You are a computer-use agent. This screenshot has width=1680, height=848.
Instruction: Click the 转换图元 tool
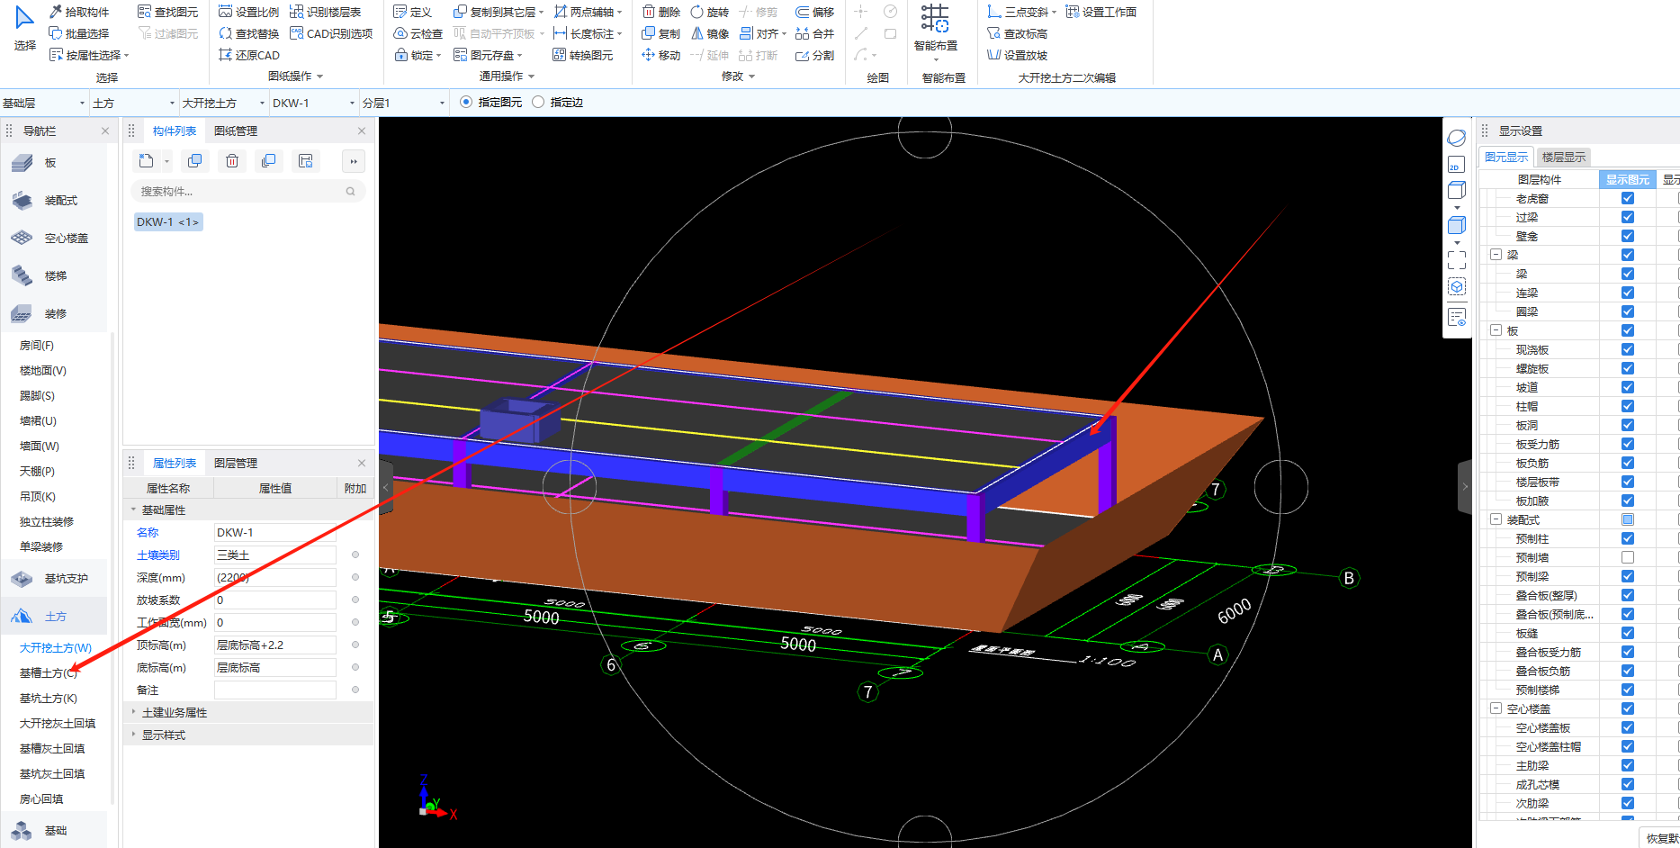pos(582,55)
